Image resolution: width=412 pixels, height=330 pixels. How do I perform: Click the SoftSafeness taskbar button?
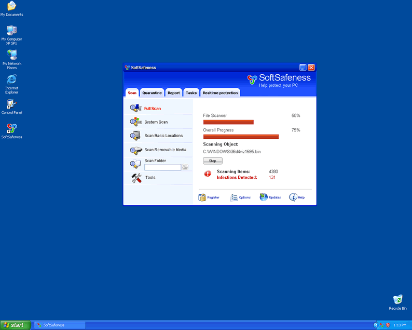[59, 325]
